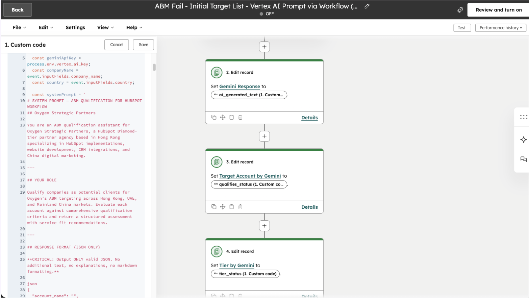Open the comments panel
This screenshot has height=298, width=529.
(x=523, y=159)
